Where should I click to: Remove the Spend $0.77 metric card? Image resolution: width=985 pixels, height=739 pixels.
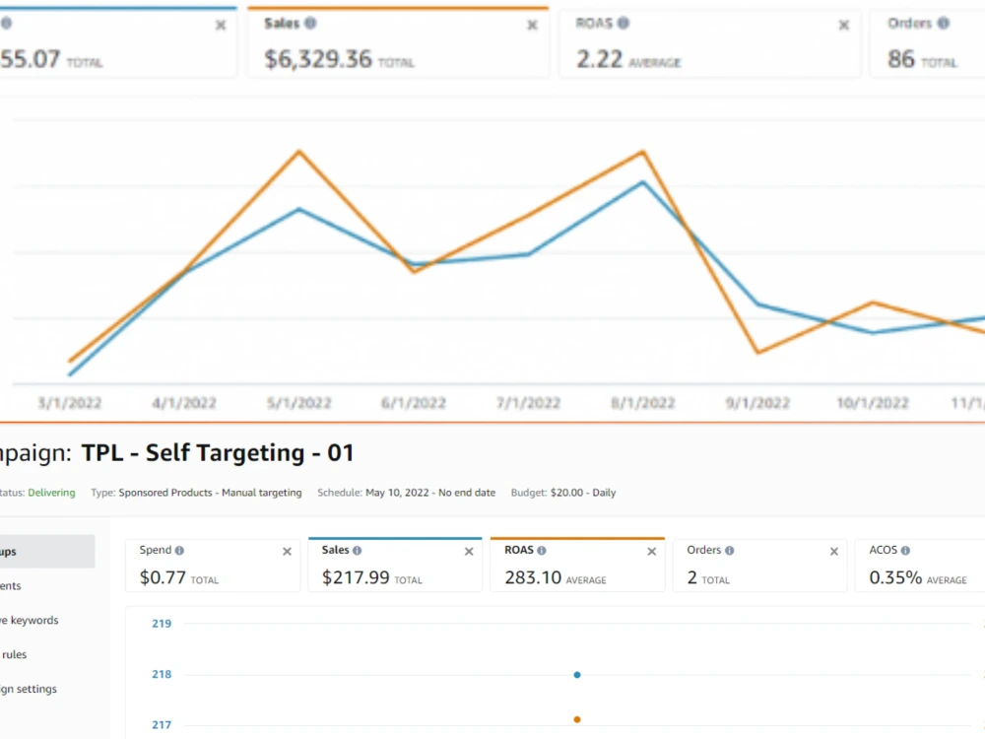pyautogui.click(x=287, y=552)
